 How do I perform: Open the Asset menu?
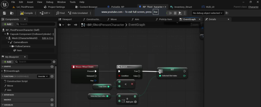point(30,2)
